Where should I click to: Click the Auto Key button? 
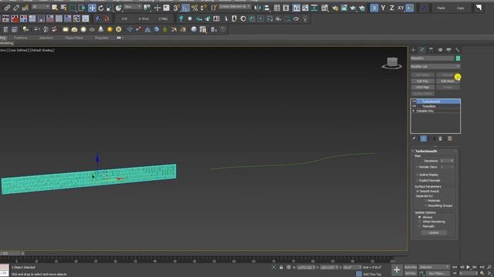pos(411,267)
